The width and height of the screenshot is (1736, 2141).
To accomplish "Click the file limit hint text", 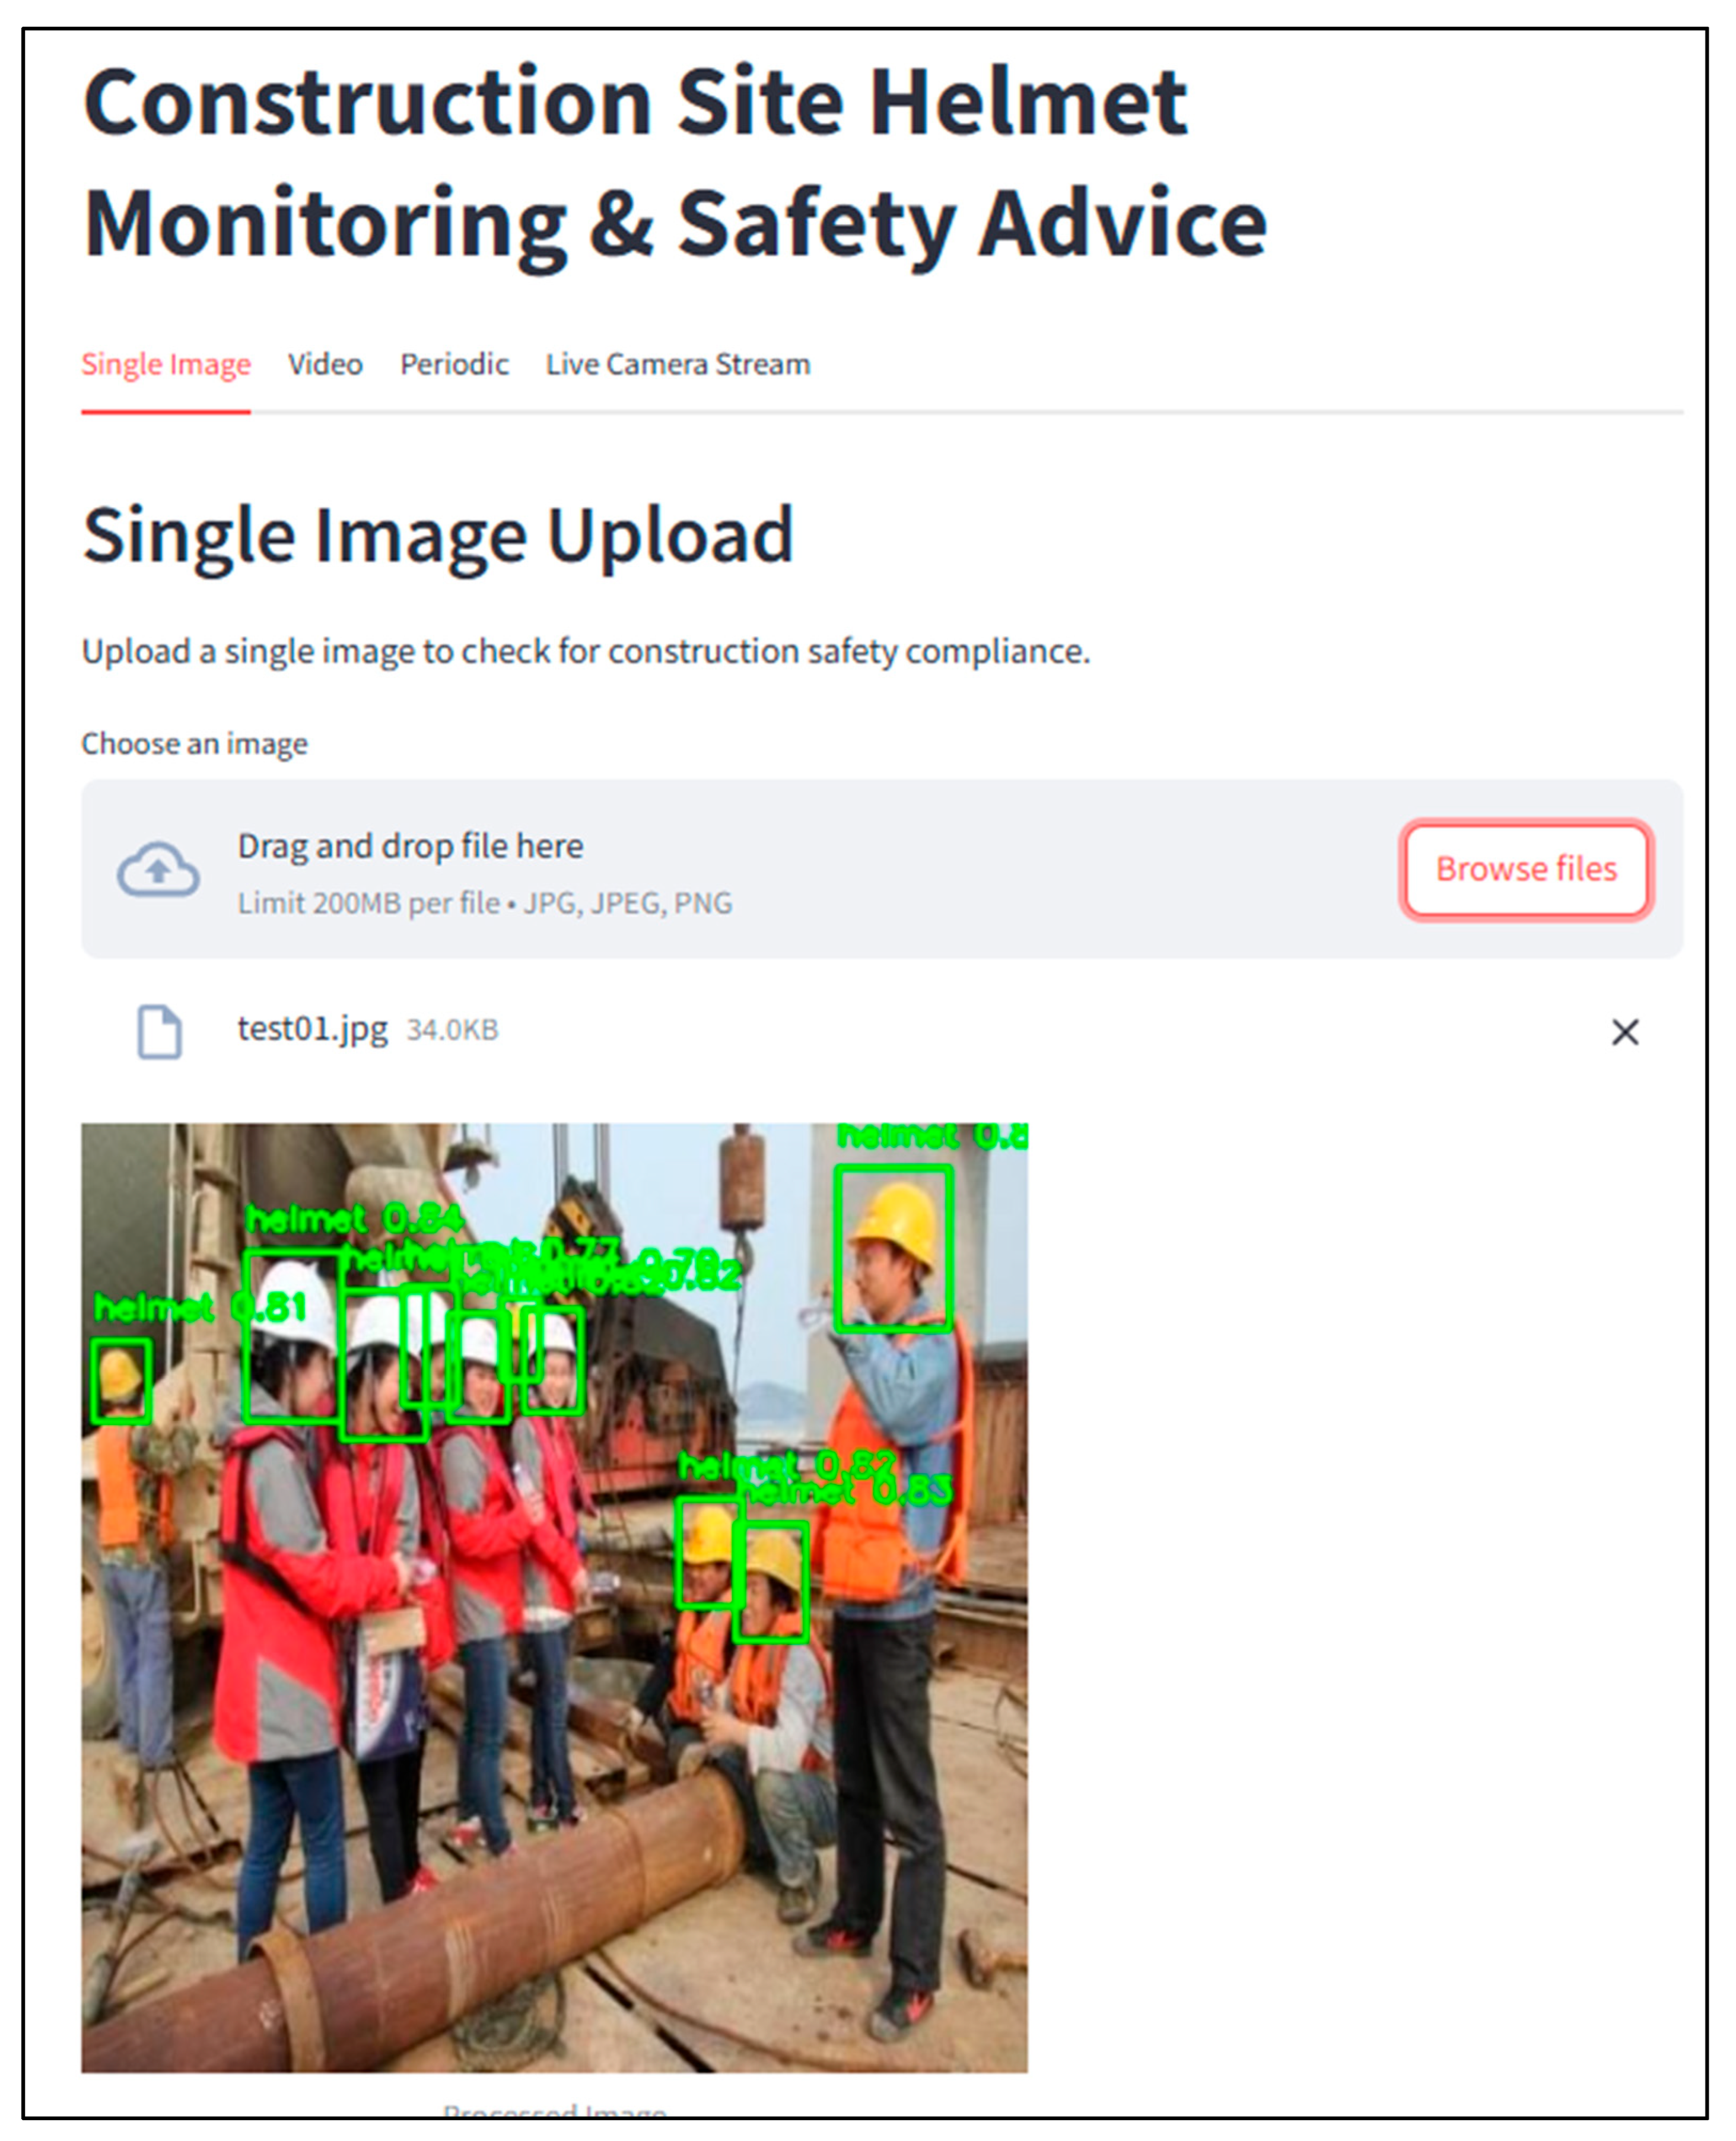I will tap(484, 903).
